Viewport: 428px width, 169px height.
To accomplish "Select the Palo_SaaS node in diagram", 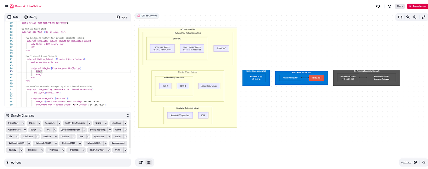I will [x=316, y=78].
